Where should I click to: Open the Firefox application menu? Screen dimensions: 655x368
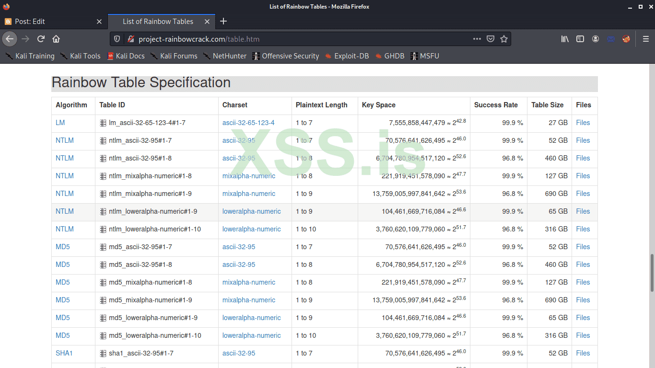(x=645, y=39)
